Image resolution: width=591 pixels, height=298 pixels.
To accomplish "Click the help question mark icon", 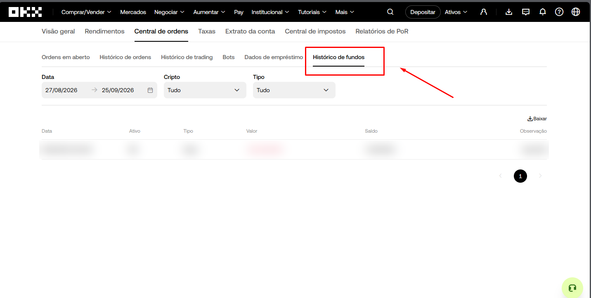I will 559,12.
